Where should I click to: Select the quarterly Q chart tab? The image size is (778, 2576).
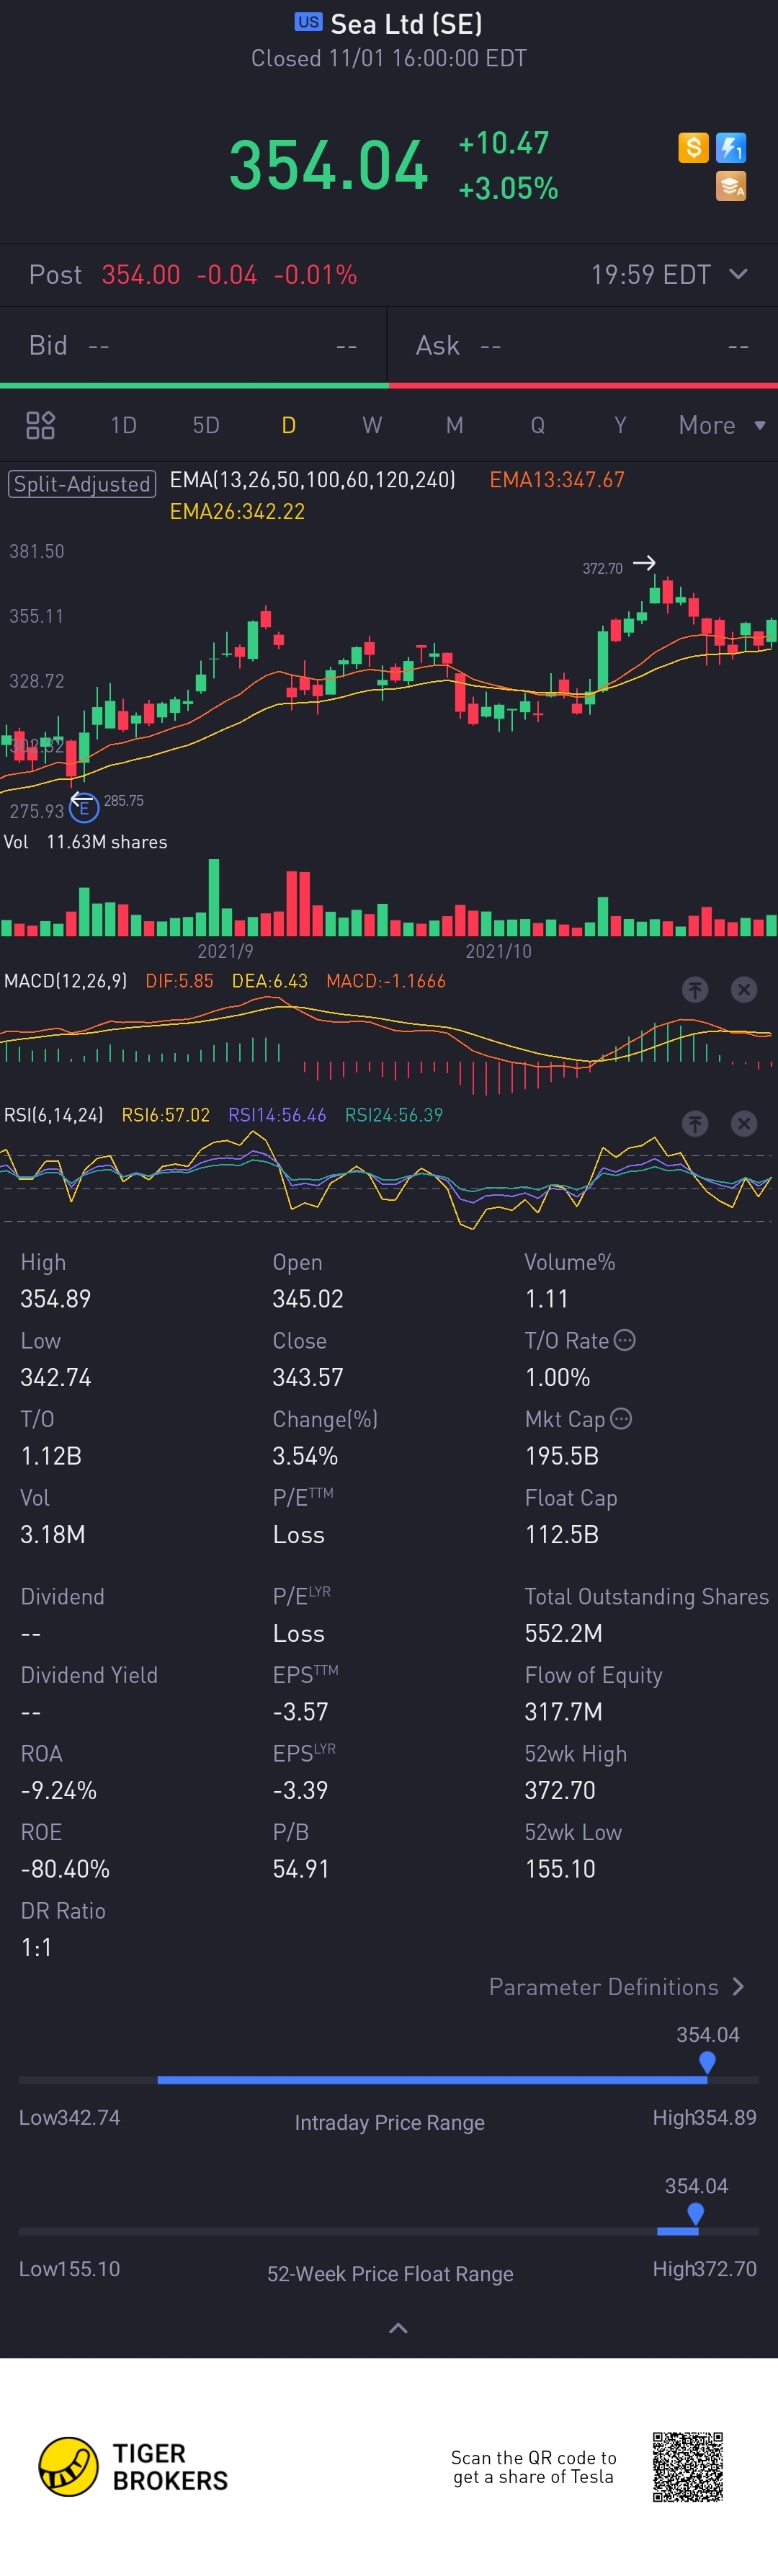click(538, 425)
